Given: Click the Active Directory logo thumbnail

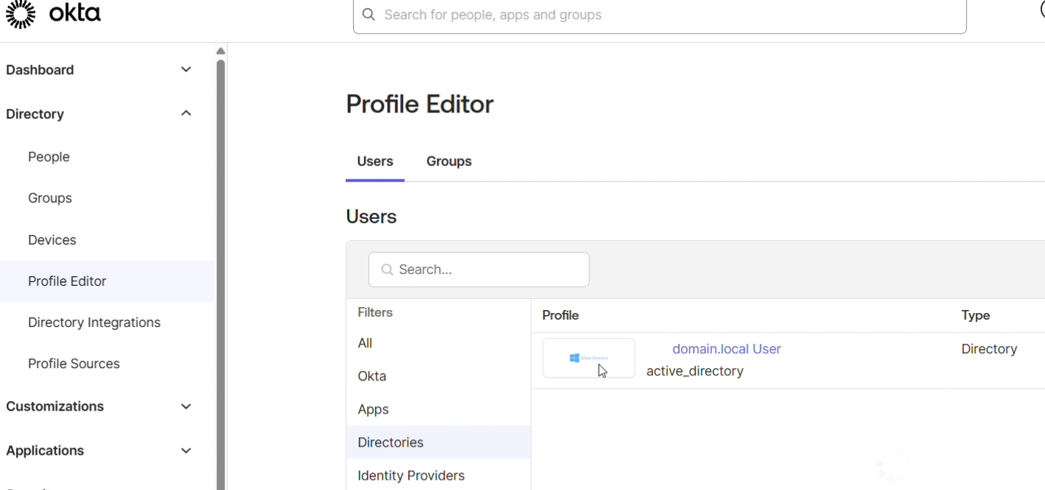Looking at the screenshot, I should (588, 358).
